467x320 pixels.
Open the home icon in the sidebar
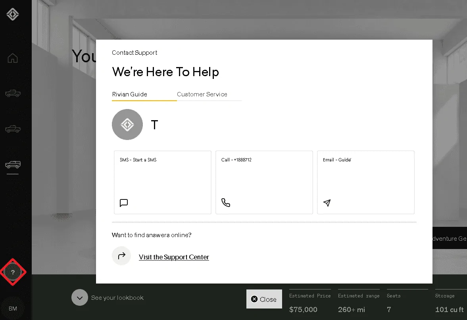click(13, 58)
